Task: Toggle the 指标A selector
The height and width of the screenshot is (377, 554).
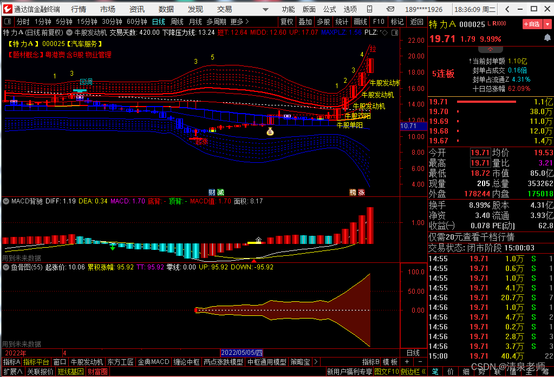Action: point(11,362)
